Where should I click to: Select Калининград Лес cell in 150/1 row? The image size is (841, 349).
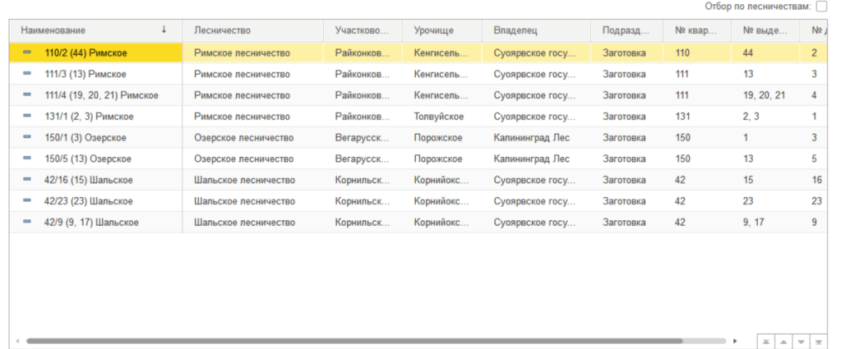[536, 137]
